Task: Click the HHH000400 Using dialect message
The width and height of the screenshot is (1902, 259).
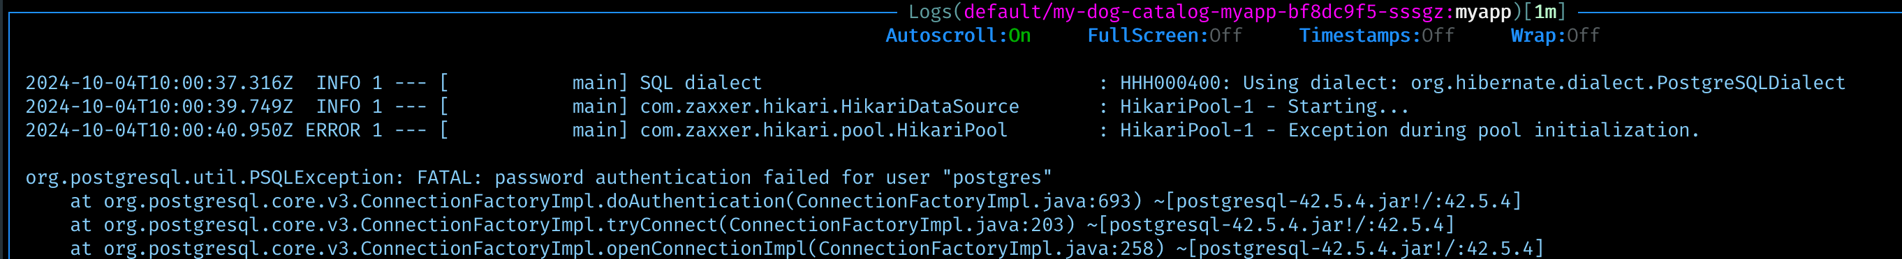Action: [1482, 82]
